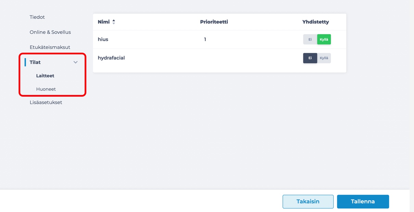This screenshot has width=414, height=212.
Task: Open the Tiedot settings section
Action: coord(37,17)
